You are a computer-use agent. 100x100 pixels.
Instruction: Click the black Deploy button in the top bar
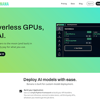98,4
